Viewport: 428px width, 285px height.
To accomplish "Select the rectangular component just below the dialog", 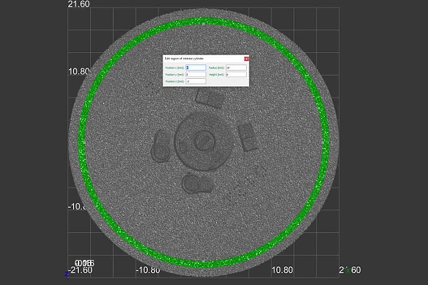I will (210, 99).
